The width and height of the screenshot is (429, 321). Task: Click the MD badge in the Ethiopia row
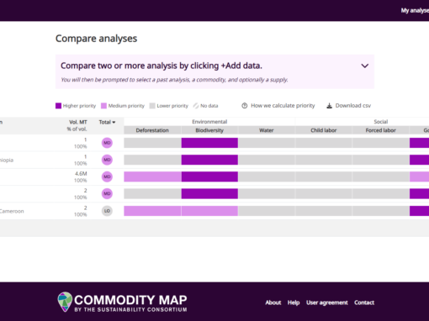click(107, 160)
